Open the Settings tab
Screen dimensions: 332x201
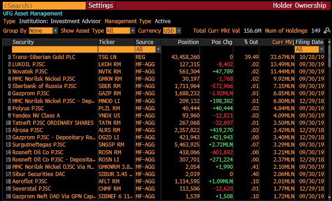point(101,5)
